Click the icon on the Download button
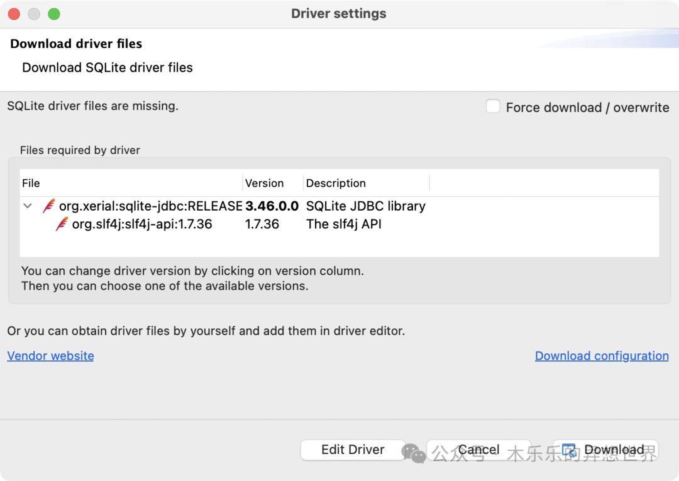This screenshot has width=679, height=481. 570,450
